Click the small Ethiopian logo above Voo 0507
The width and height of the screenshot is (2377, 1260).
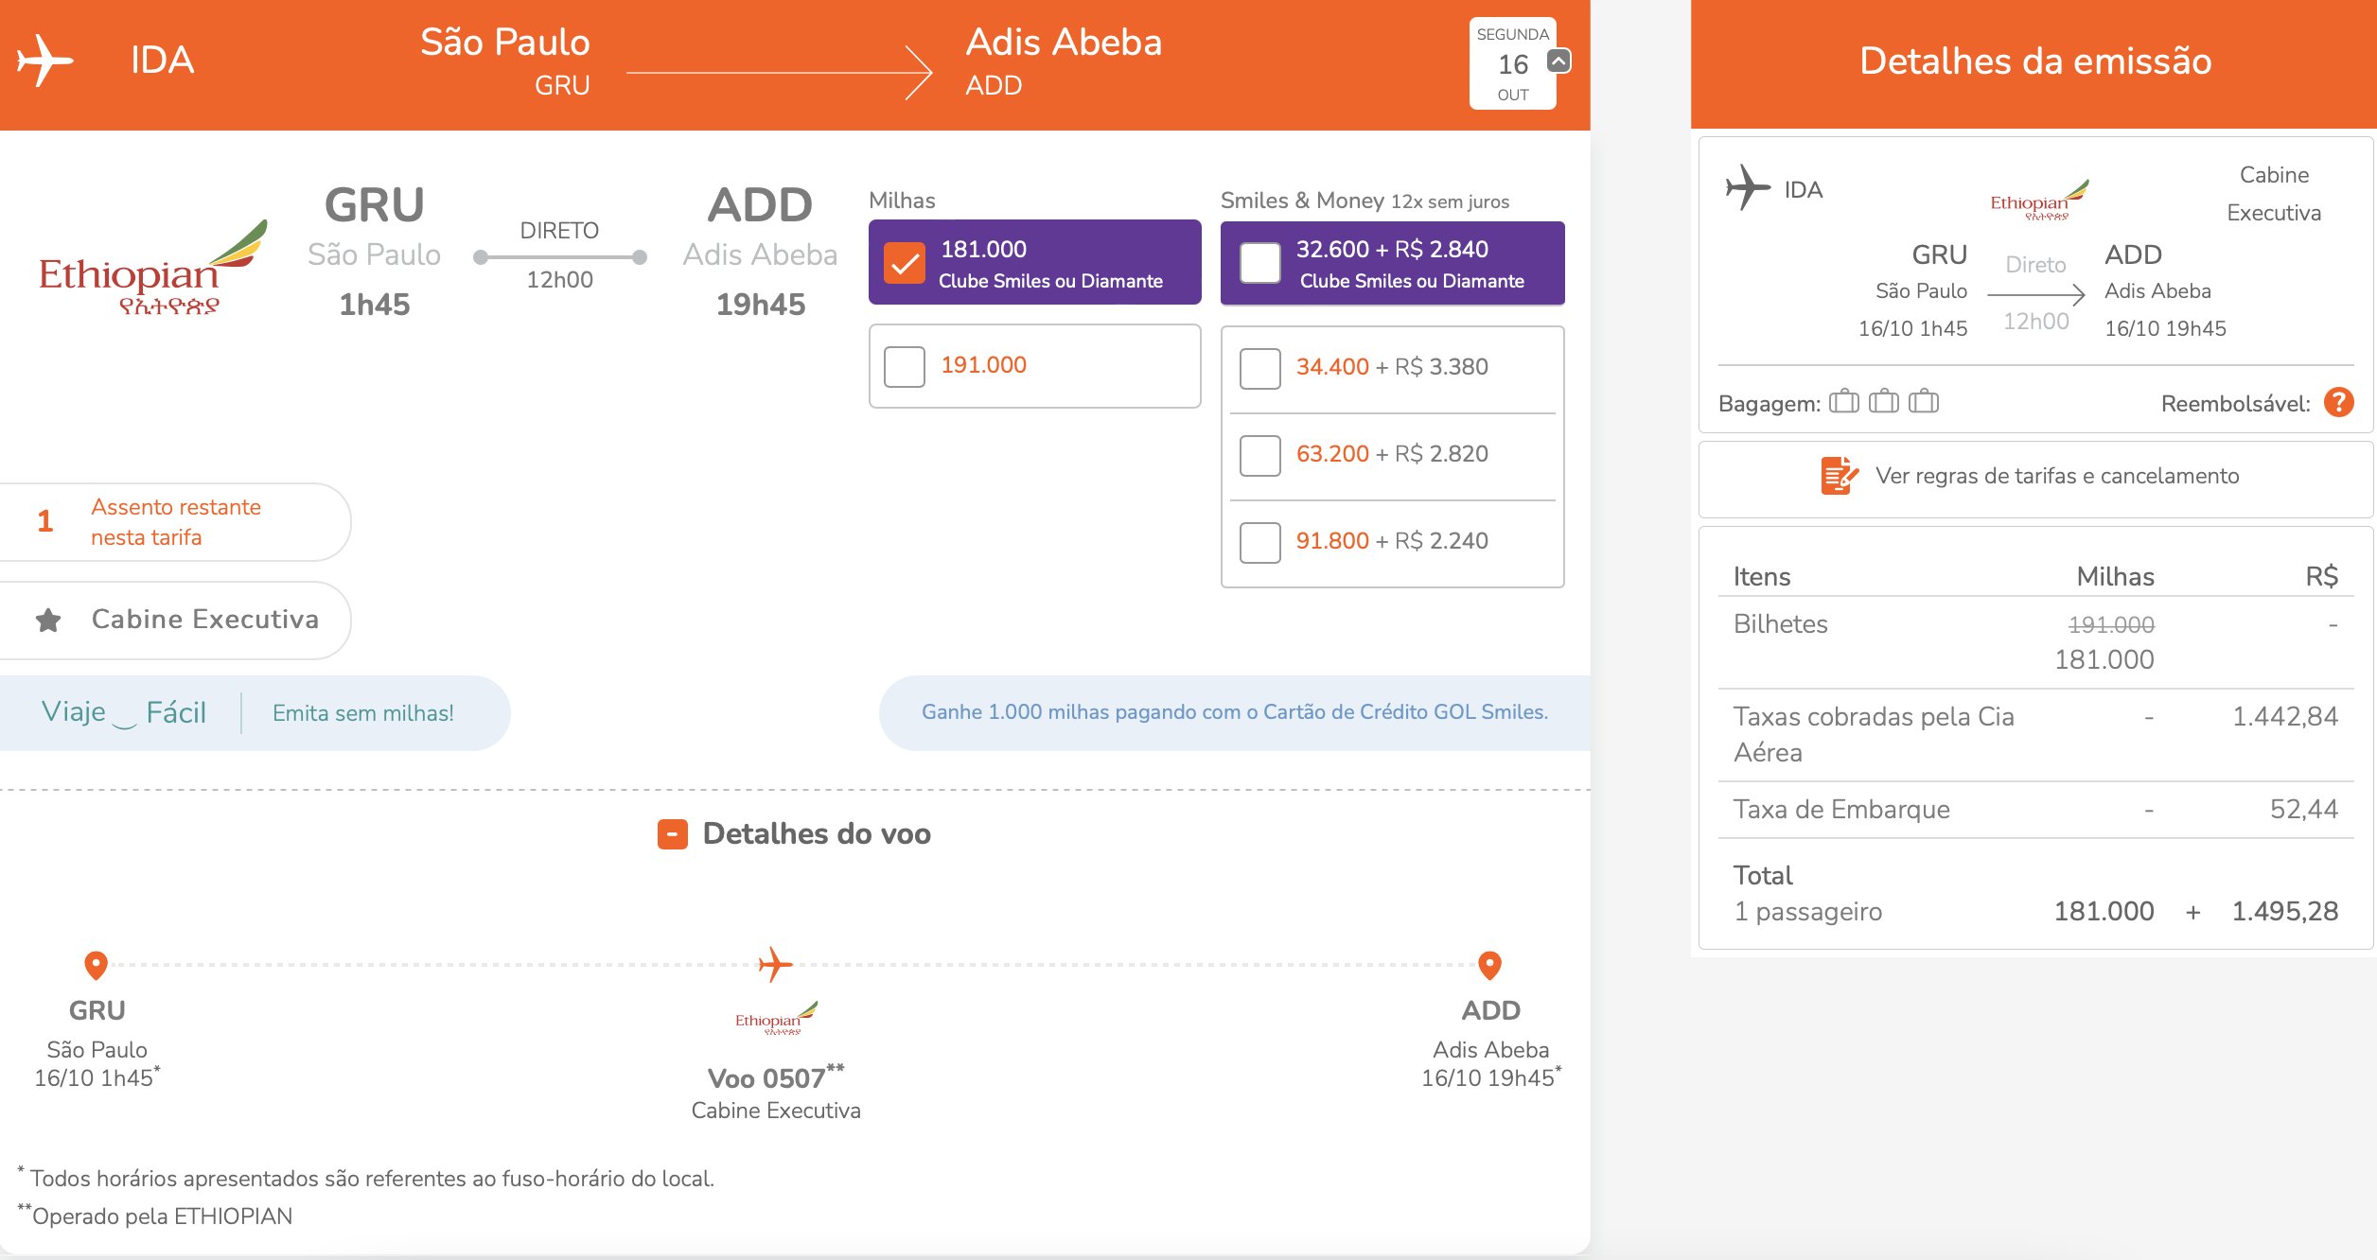(776, 1019)
